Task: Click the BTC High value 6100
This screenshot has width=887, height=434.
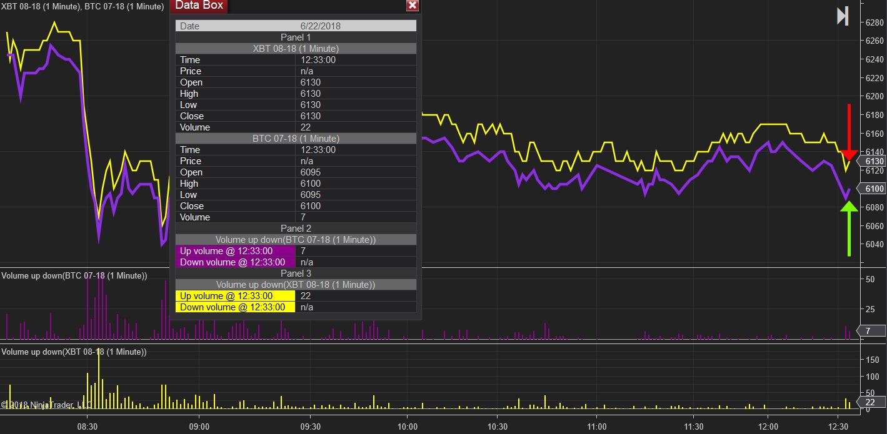Action: [x=311, y=184]
